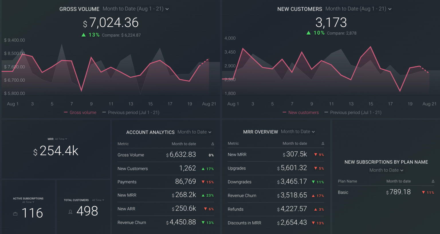Click the Δ column header in Account Analytics
Image resolution: width=440 pixels, height=234 pixels.
pyautogui.click(x=213, y=143)
